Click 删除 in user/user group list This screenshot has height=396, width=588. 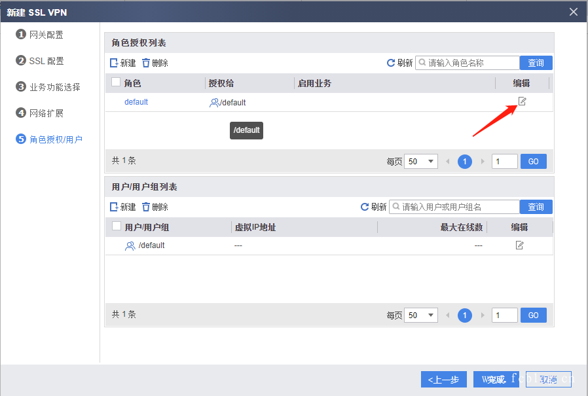coord(155,207)
